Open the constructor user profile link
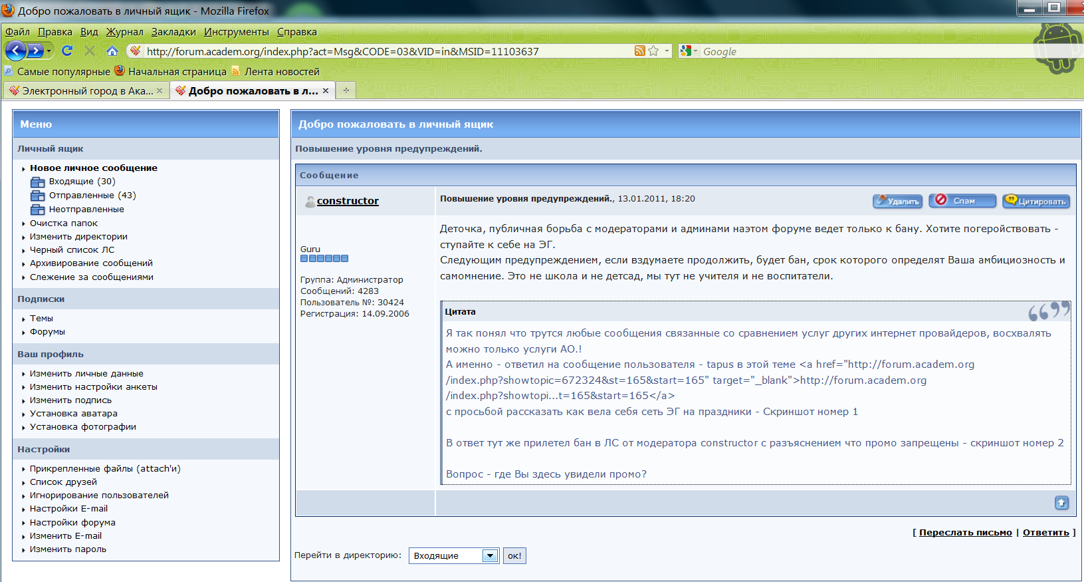This screenshot has width=1084, height=582. click(348, 200)
